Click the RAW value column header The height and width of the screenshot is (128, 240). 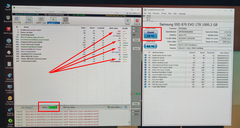click(x=113, y=28)
